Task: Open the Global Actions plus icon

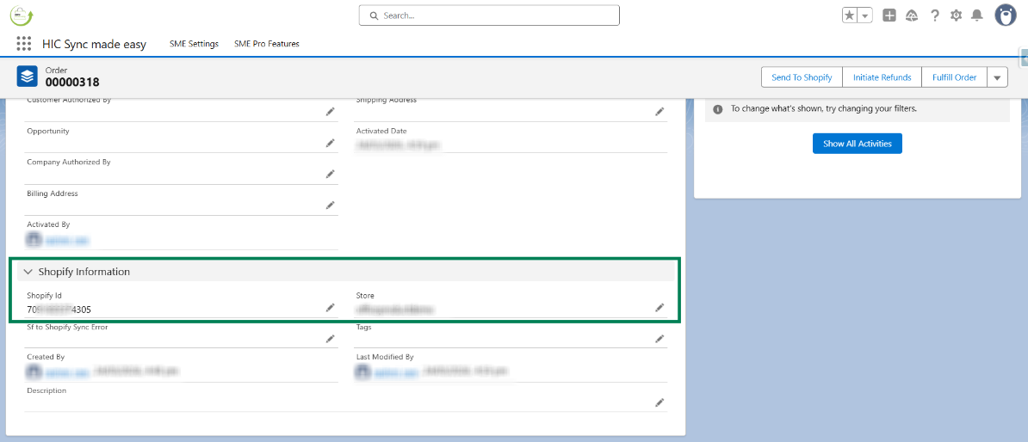Action: click(889, 15)
